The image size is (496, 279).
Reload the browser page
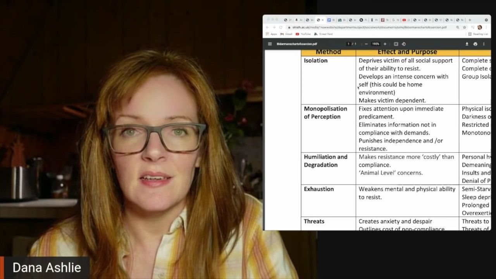tap(281, 28)
